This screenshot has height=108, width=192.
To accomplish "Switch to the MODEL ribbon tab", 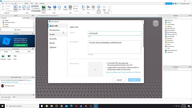I will 26,3.
